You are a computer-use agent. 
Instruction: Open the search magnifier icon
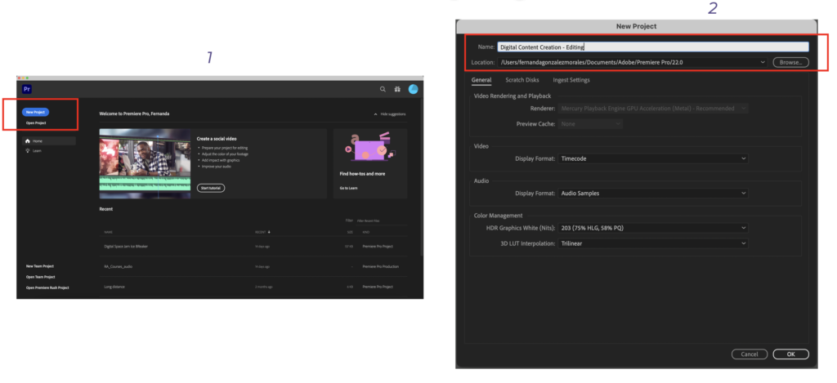pos(383,89)
